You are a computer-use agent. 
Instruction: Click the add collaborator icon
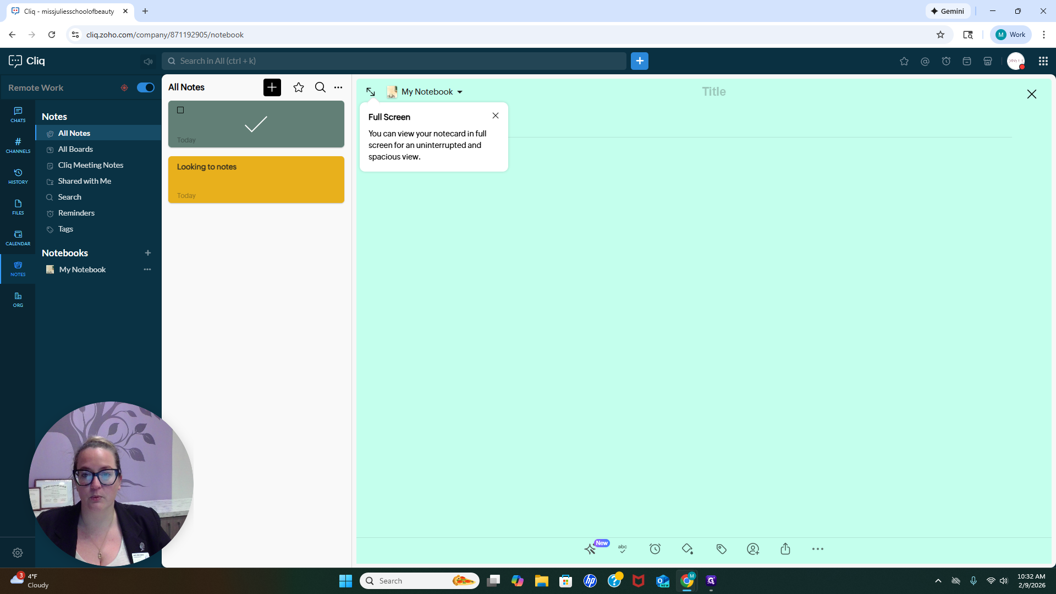753,549
